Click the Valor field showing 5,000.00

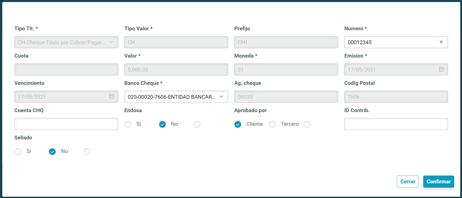click(x=176, y=69)
